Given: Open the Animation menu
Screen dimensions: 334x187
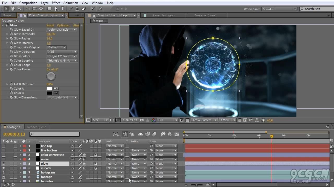Looking at the screenshot, I should coord(71,3).
